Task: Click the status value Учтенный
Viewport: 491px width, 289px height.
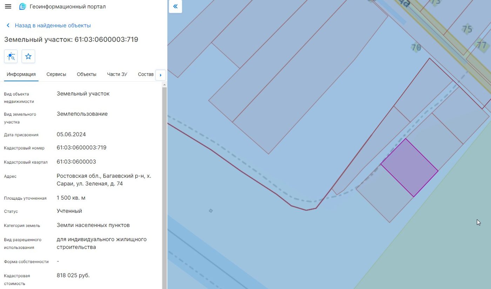Action: point(69,211)
